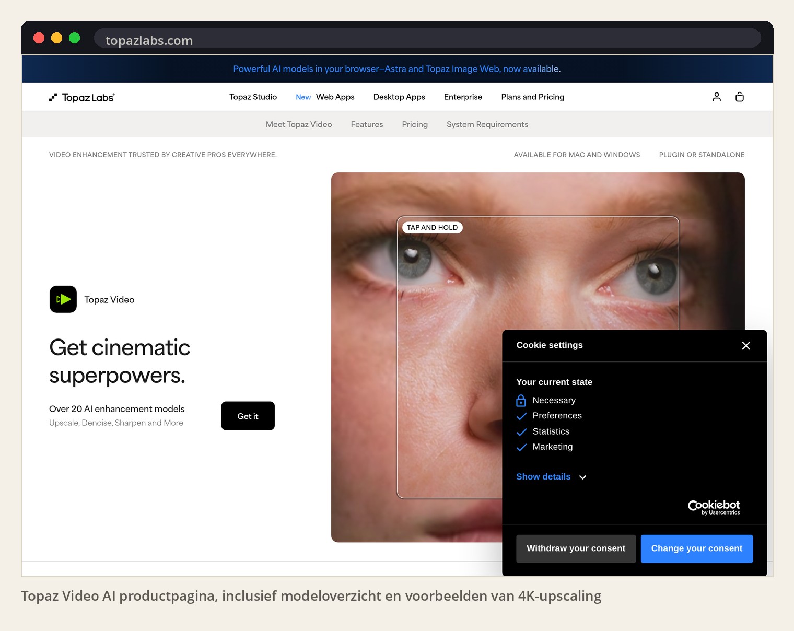Open Topaz Studio menu

253,97
